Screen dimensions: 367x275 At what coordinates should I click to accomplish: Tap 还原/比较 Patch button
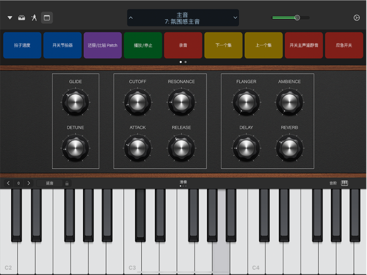103,45
